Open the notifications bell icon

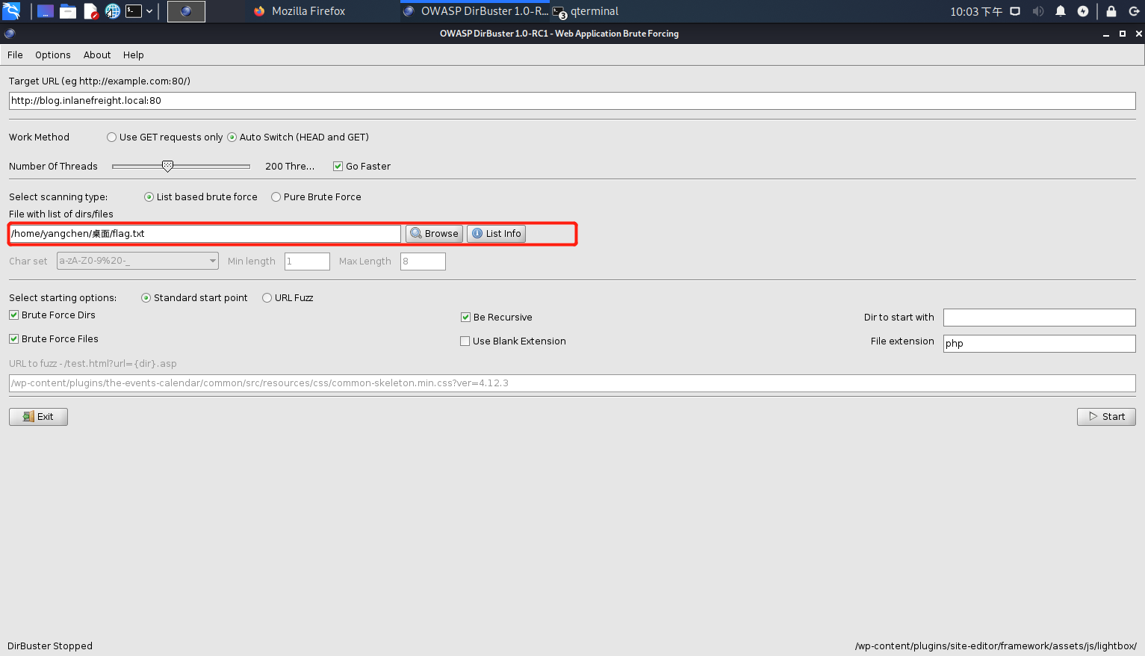(x=1061, y=11)
